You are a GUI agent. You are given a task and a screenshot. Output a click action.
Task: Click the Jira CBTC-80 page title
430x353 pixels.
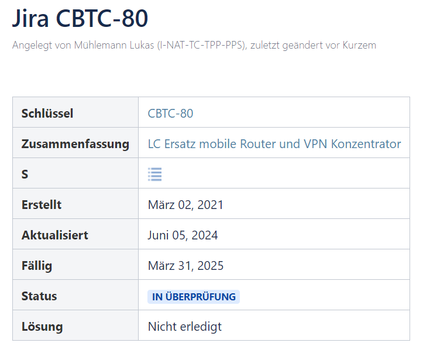click(80, 18)
